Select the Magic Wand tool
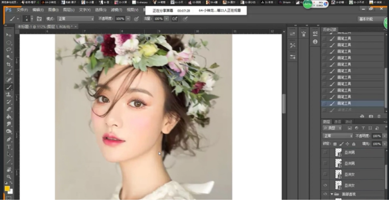This screenshot has width=389, height=210. (9, 57)
